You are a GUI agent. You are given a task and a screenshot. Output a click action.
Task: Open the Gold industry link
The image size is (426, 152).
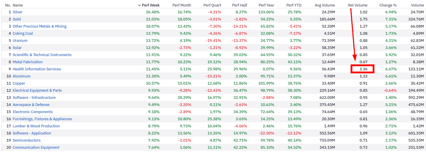[x=17, y=19]
